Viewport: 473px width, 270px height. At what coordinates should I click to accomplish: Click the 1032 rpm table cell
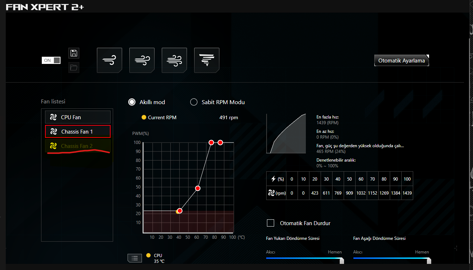point(361,193)
